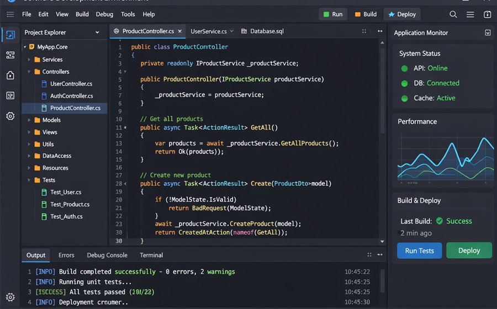The image size is (497, 309).
Task: Open the hamburger menu beside File
Action: pyautogui.click(x=10, y=14)
